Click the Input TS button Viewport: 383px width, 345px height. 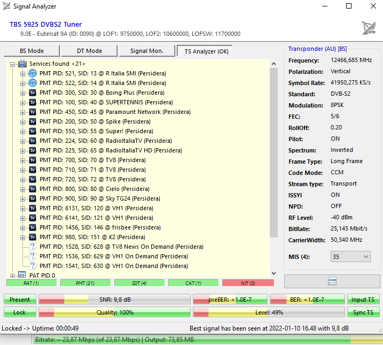pyautogui.click(x=363, y=300)
